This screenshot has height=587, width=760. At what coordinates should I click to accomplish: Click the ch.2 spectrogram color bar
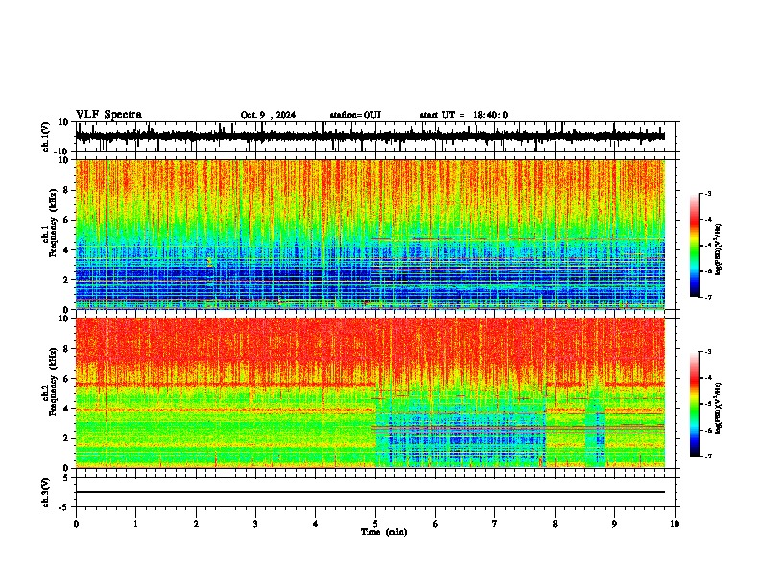[x=695, y=404]
